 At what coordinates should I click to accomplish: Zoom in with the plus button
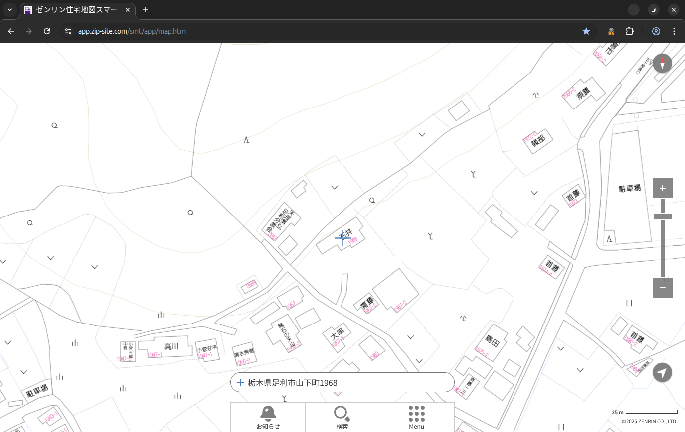(x=662, y=188)
